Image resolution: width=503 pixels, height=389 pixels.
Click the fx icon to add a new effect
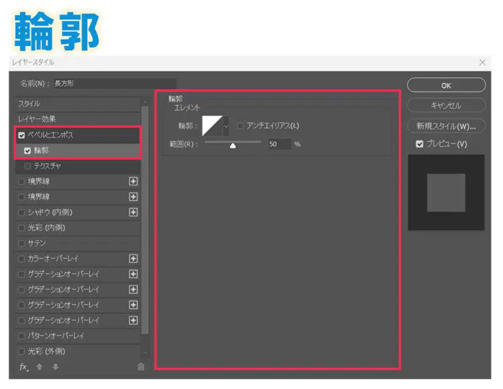coord(22,368)
